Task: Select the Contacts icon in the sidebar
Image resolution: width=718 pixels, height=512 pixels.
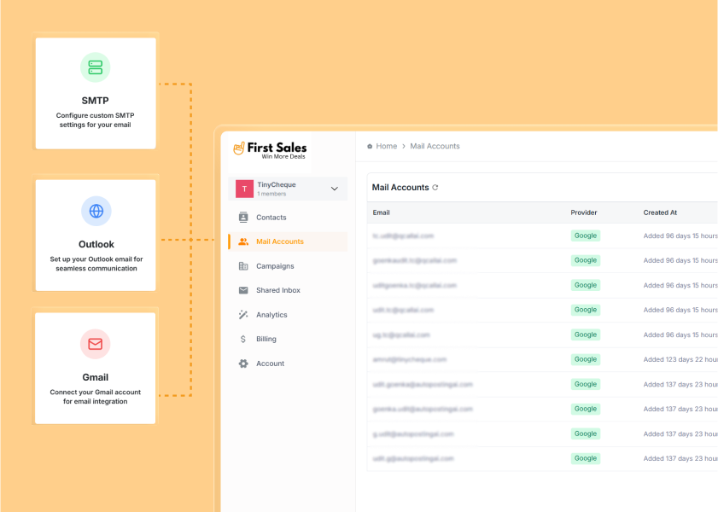Action: click(x=243, y=218)
